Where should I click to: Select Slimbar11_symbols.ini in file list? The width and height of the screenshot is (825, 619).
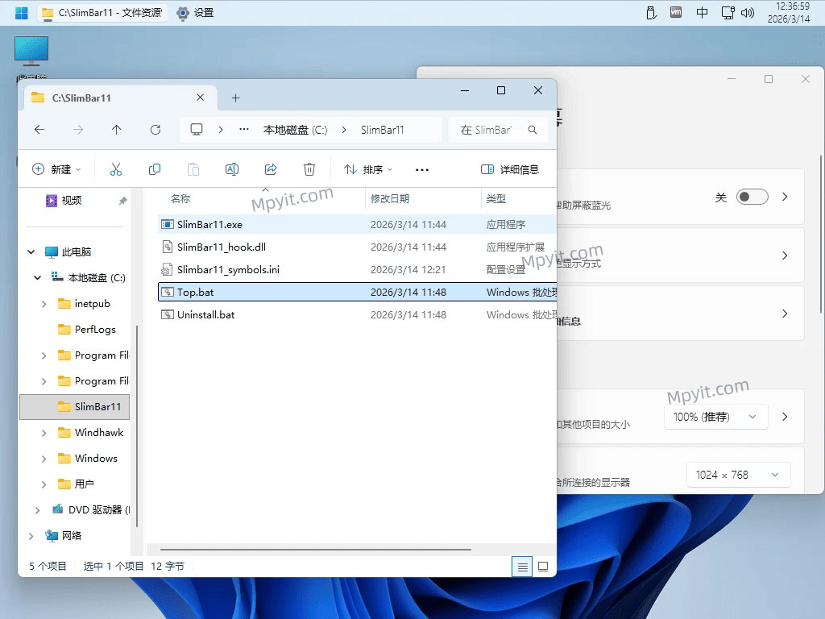[x=357, y=269]
